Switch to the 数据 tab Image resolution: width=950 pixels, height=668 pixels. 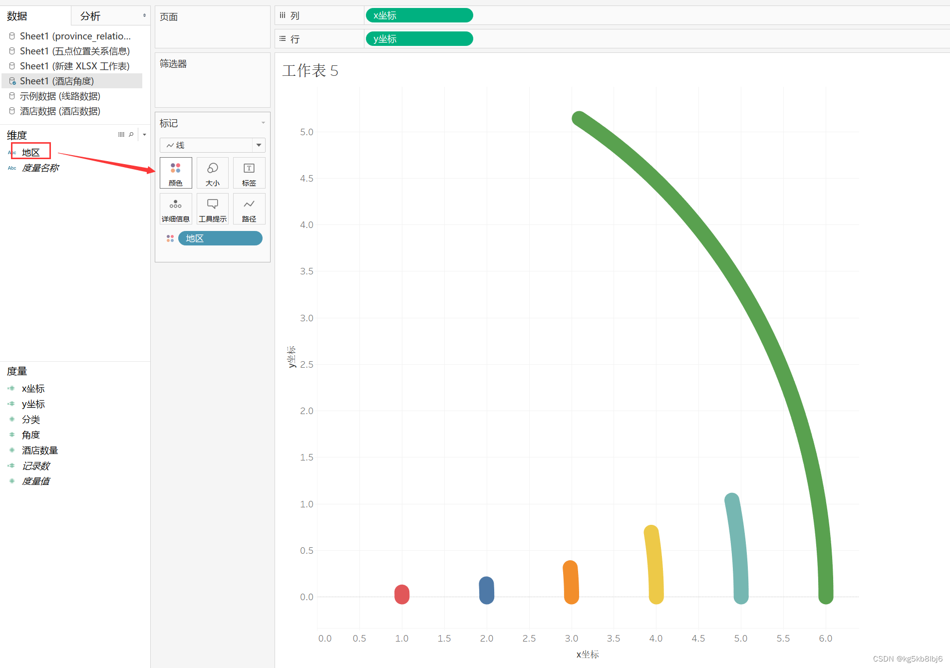pos(17,16)
